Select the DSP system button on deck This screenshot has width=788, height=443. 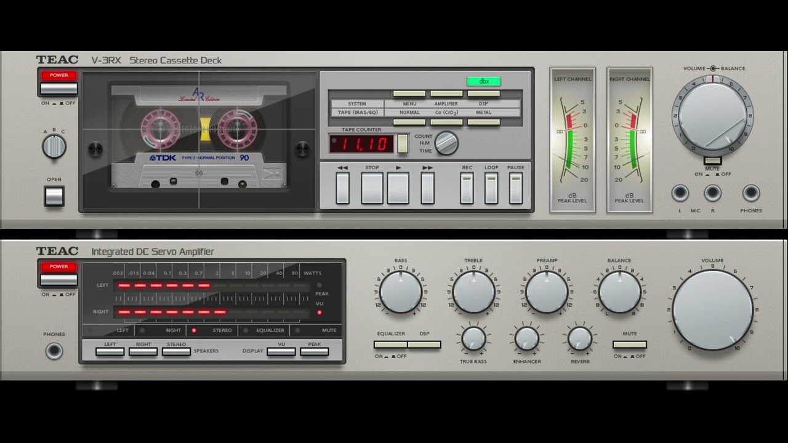[x=483, y=94]
